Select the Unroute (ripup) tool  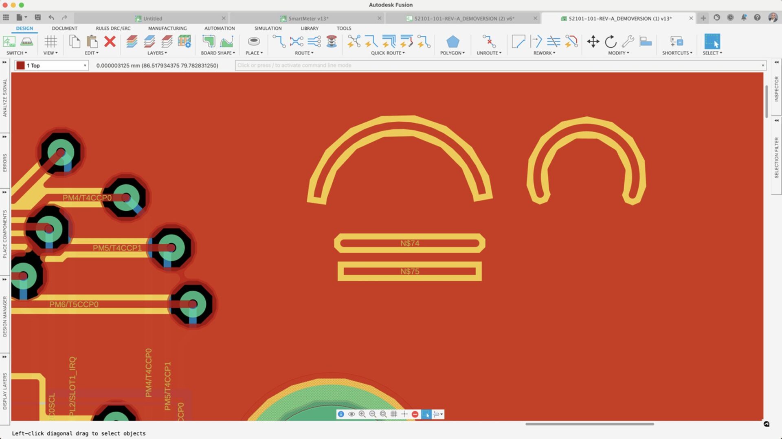tap(489, 41)
